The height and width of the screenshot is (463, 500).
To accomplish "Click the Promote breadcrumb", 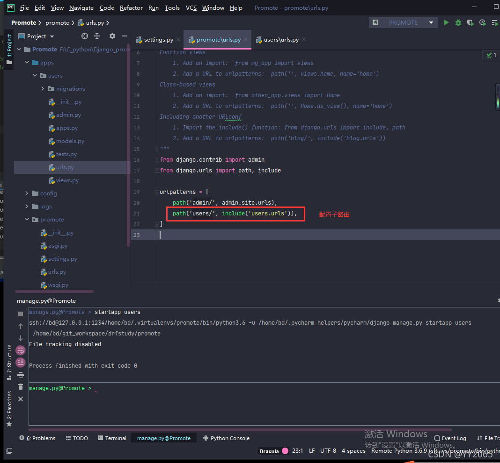I will point(23,22).
